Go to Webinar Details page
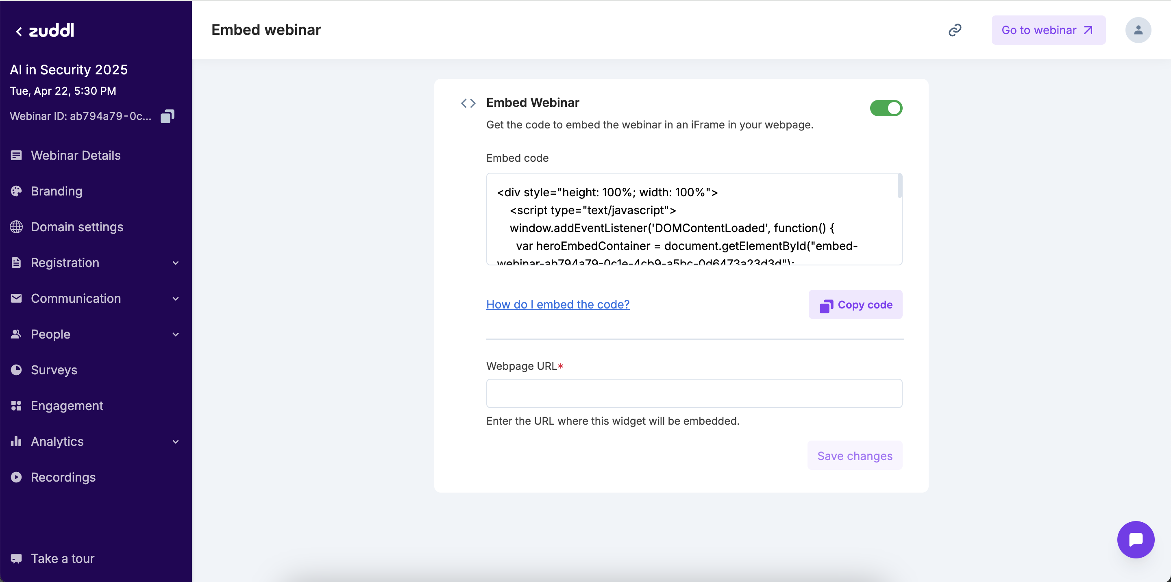This screenshot has height=582, width=1171. (x=76, y=155)
